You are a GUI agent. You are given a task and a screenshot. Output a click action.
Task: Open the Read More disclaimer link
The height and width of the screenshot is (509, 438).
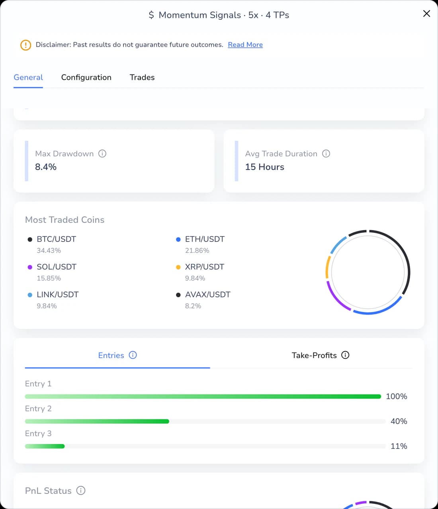pos(245,45)
